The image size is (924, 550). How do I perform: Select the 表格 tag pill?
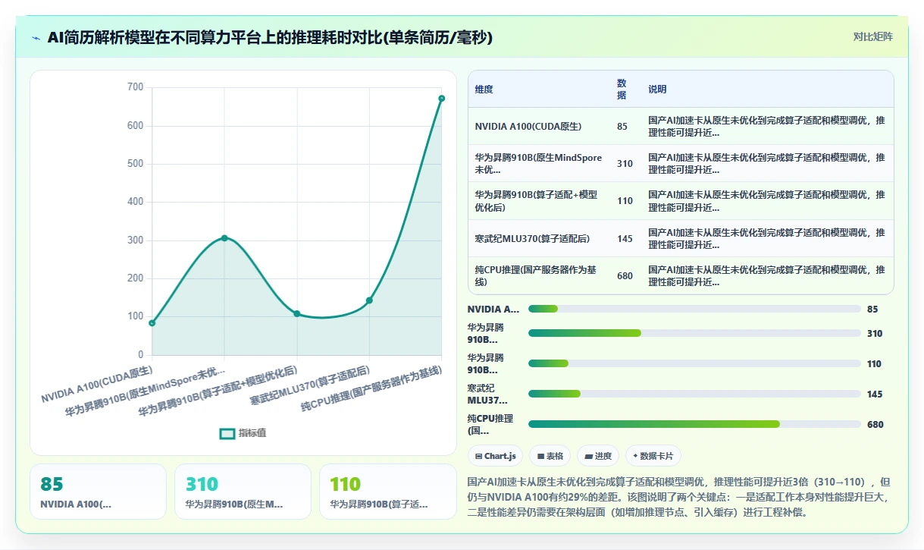tap(550, 456)
